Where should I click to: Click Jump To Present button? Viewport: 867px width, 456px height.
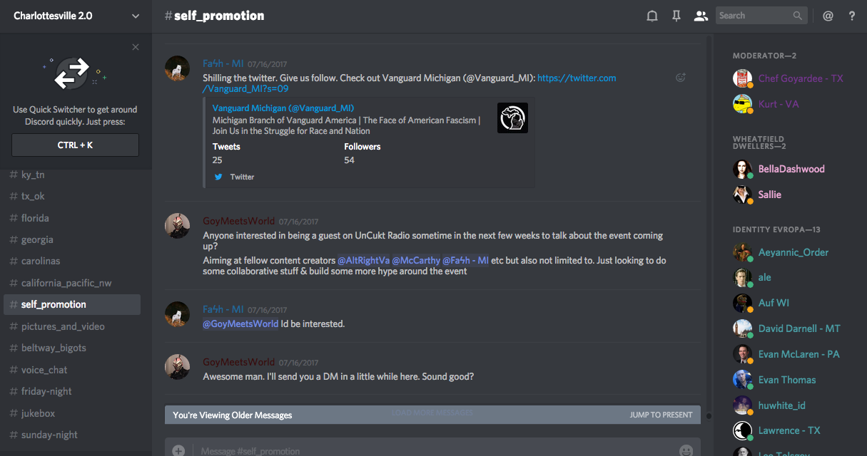click(661, 415)
